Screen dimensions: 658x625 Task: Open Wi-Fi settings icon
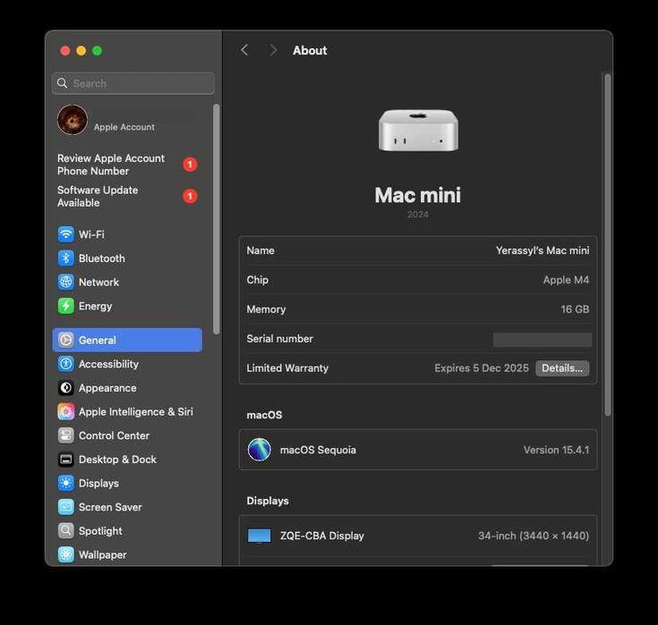66,234
